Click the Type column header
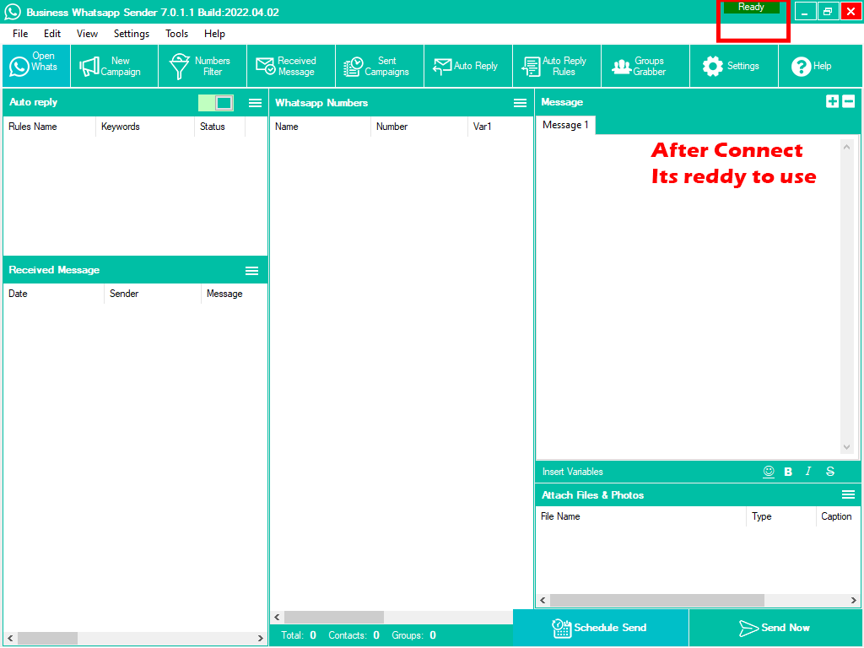 780,516
